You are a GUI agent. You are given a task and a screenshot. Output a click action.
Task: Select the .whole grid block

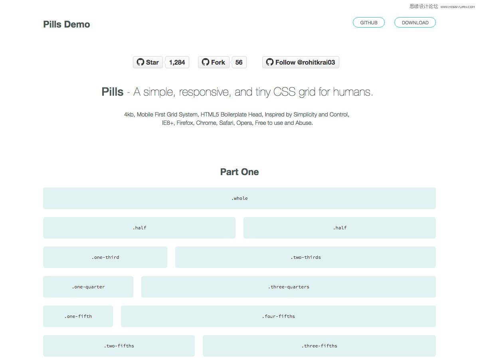[239, 198]
